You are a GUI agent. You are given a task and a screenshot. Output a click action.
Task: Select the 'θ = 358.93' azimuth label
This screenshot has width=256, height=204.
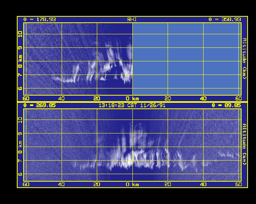click(x=225, y=20)
